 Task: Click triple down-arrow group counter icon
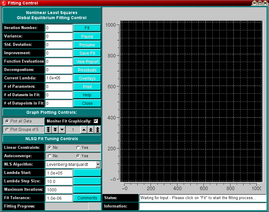[48, 130]
